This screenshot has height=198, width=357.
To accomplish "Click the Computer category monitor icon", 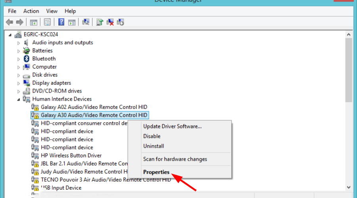I will coord(27,67).
